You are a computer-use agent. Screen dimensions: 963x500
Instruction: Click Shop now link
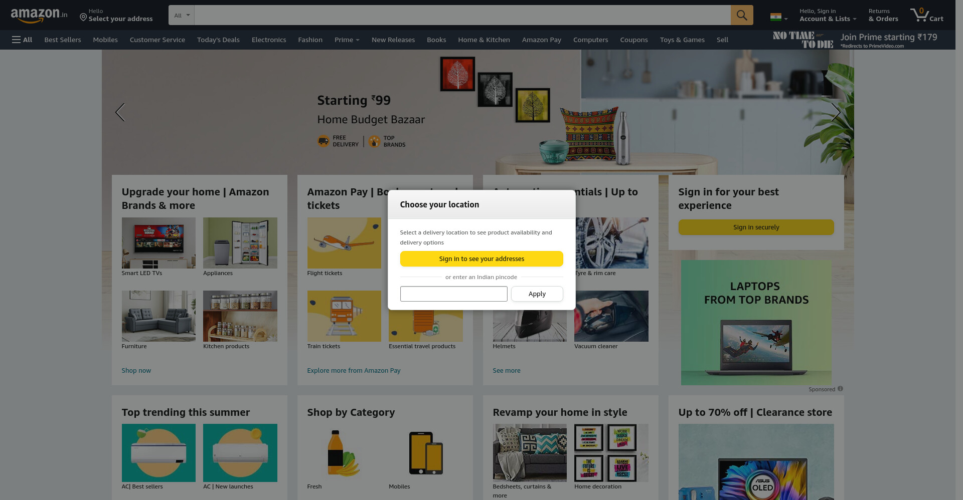[x=136, y=370]
